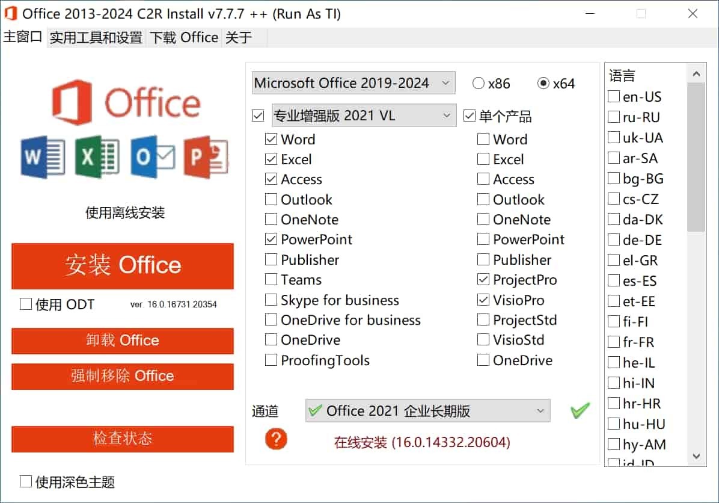
Task: Click the orange question mark help icon
Action: tap(275, 439)
